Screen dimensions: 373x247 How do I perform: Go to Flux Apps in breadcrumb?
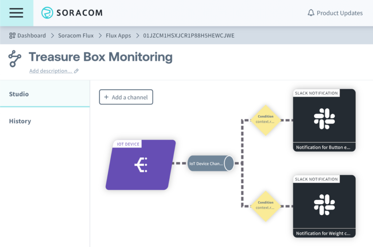coord(118,36)
